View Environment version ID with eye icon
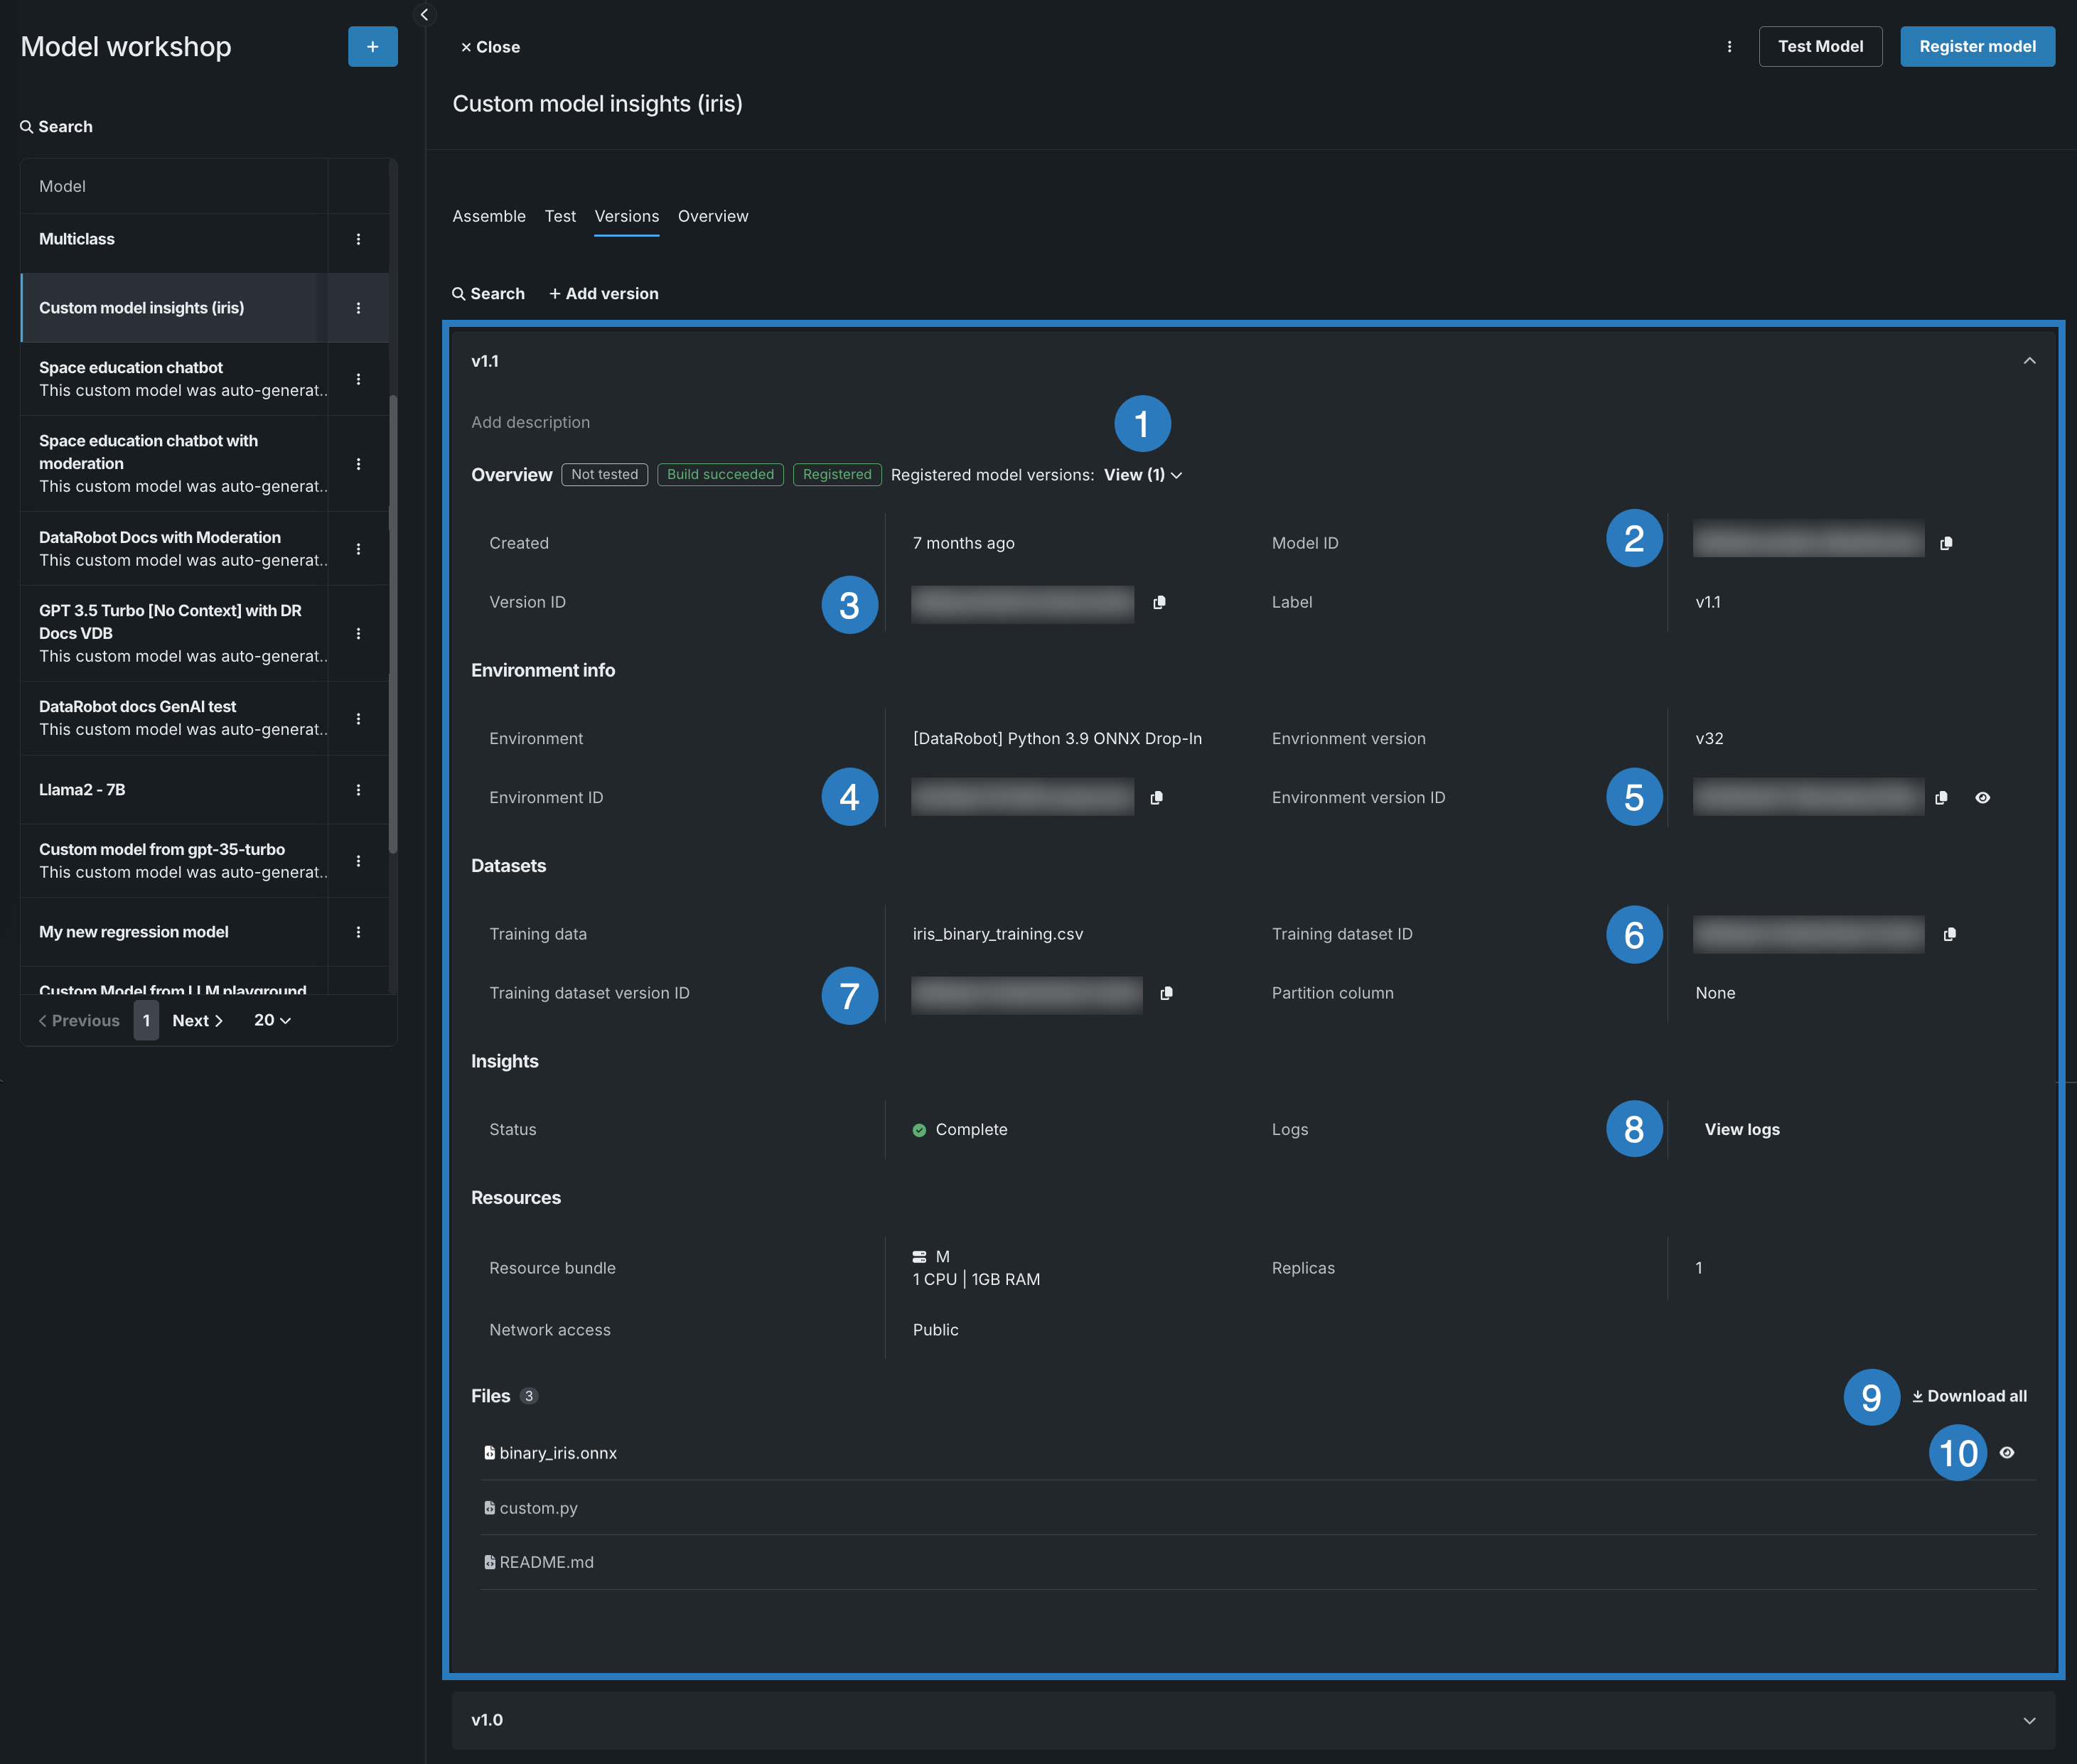2077x1764 pixels. 1982,797
